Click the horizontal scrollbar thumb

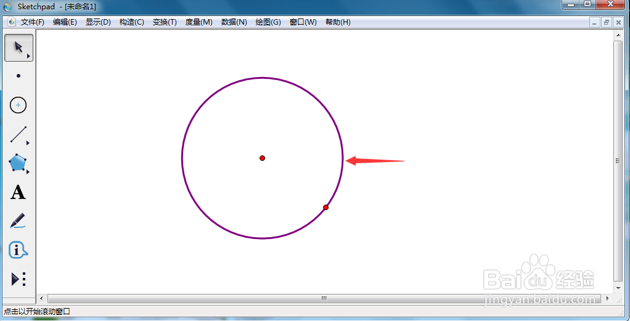click(324, 298)
